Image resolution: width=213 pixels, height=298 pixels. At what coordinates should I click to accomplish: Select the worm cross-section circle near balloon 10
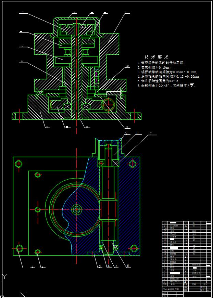pos(109,105)
